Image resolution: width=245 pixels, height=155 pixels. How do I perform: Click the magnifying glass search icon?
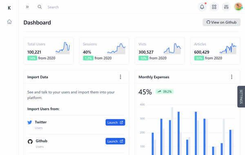(x=40, y=7)
